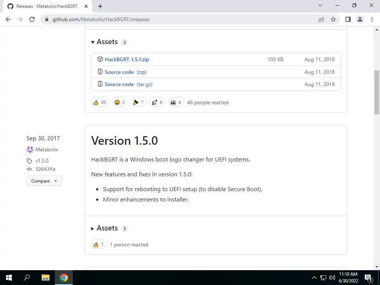Screen dimensions: 380x285
Task: Open commit 32643fa
Action: point(45,169)
